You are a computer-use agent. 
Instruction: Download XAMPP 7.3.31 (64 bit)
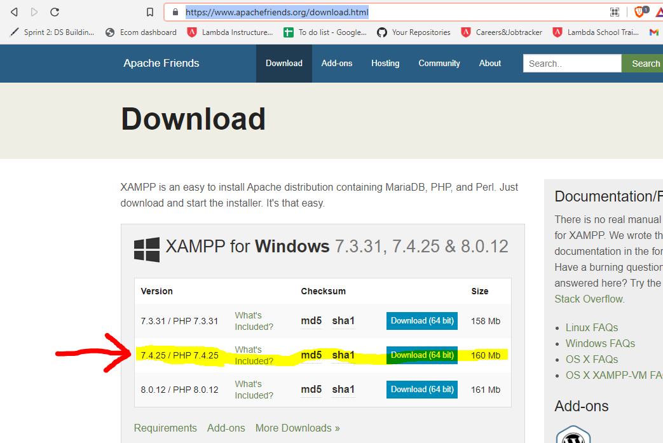[422, 321]
